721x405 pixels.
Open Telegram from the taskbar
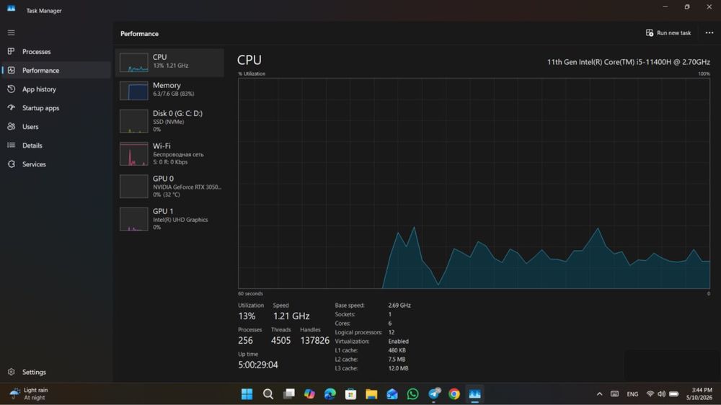433,394
